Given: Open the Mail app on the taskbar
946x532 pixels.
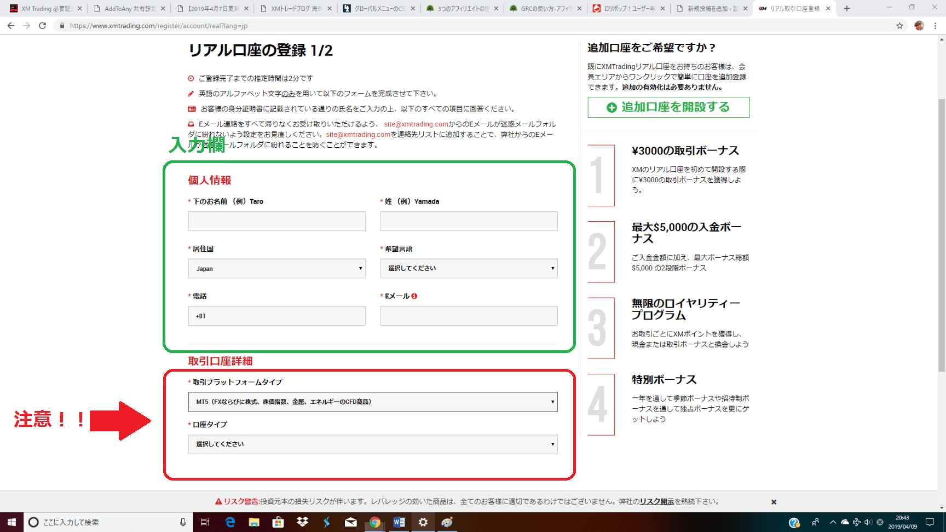Looking at the screenshot, I should point(351,522).
